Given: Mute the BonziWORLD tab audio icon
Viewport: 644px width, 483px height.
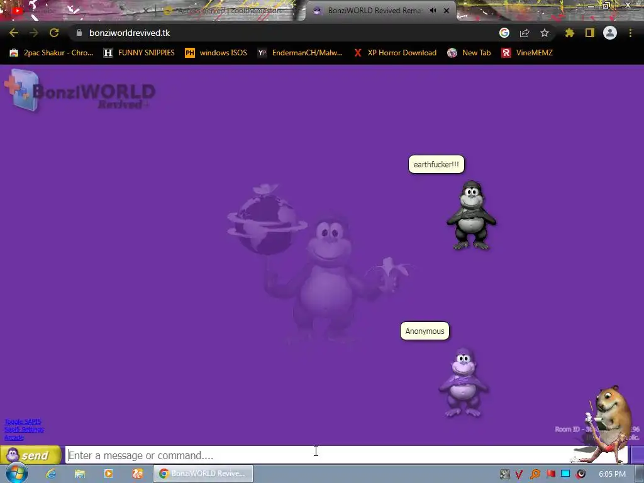Looking at the screenshot, I should coord(433,11).
